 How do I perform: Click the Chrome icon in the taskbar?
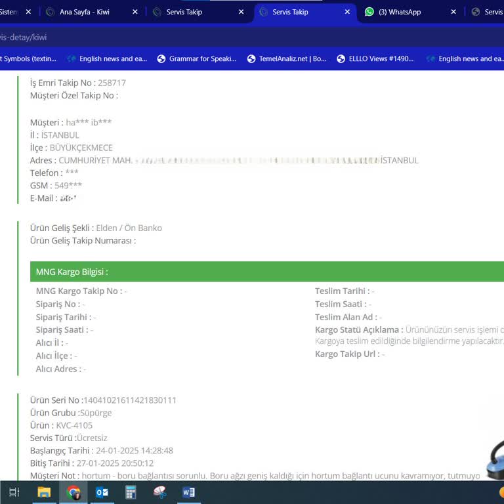tap(73, 492)
